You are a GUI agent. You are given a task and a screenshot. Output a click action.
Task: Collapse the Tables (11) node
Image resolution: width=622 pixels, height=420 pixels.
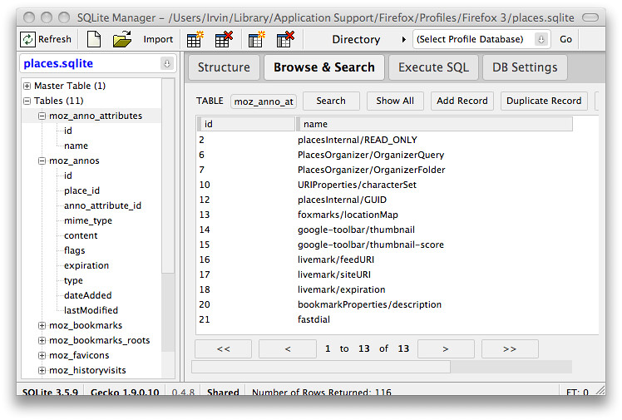(27, 101)
